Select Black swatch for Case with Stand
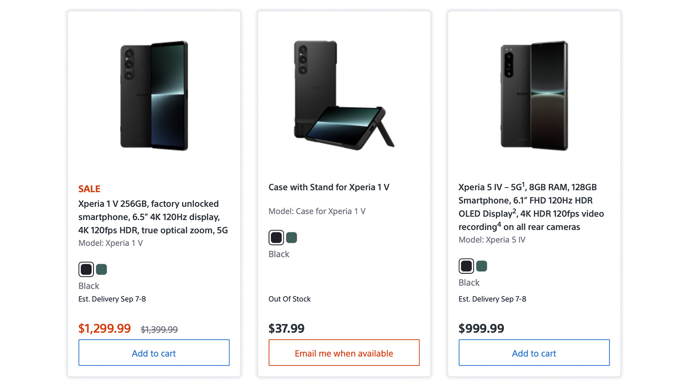Screen dimensions: 691x389 (x=276, y=237)
